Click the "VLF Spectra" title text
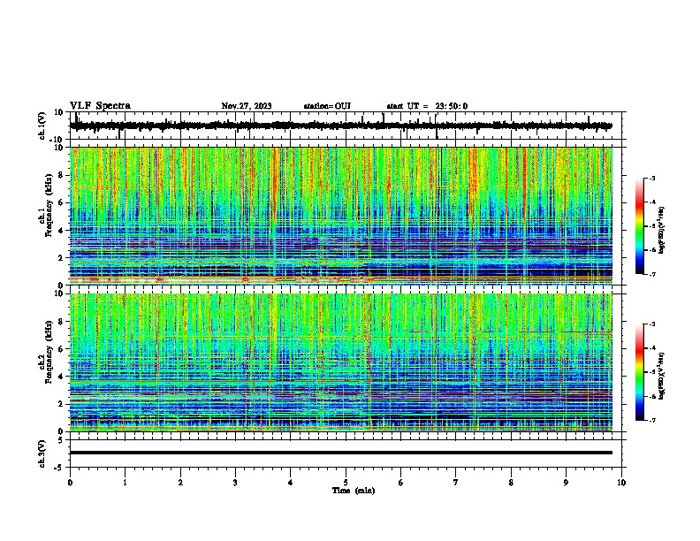Screen dimensions: 700x541 [100, 106]
